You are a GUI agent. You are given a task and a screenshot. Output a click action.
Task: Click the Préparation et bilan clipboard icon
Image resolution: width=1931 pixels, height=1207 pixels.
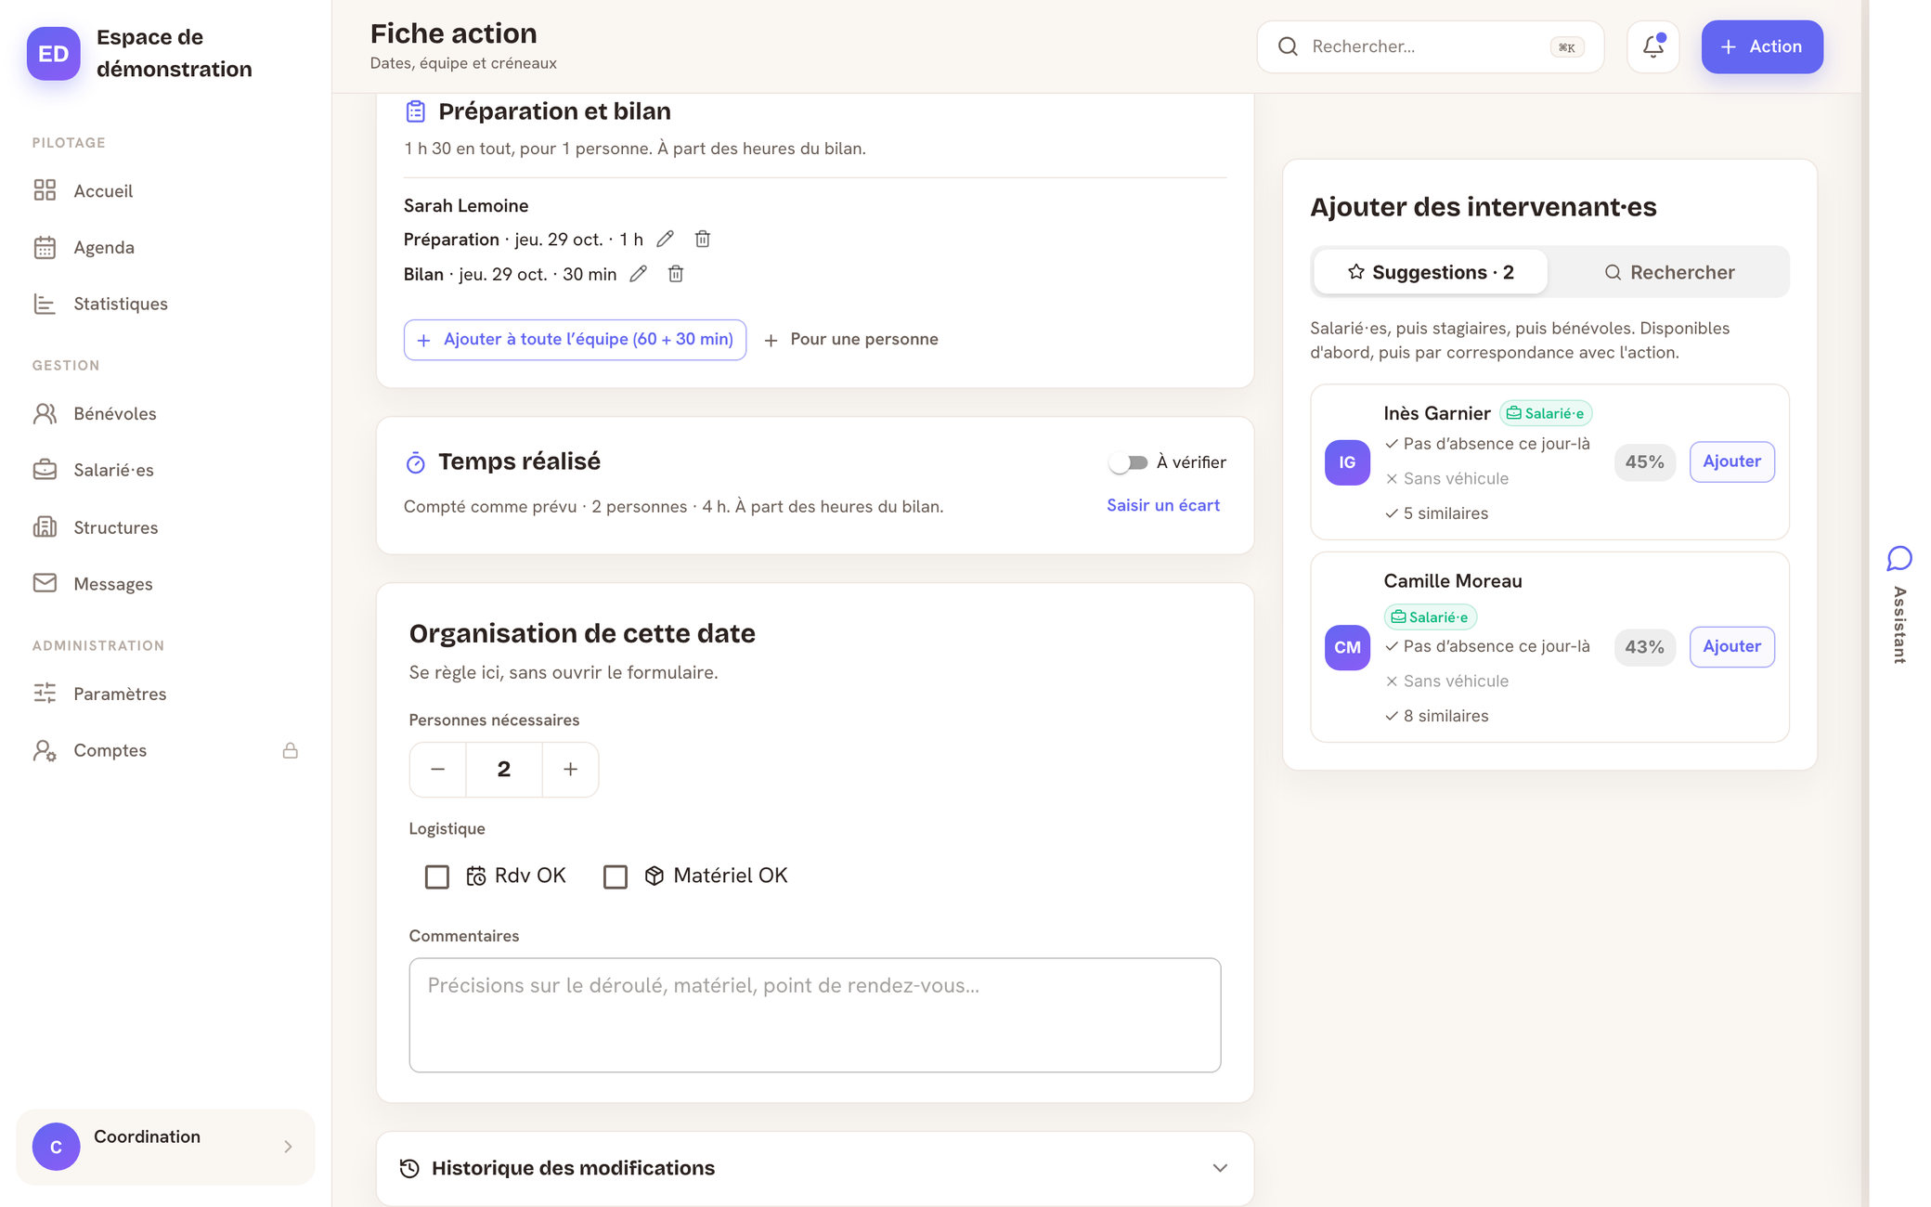[x=415, y=111]
